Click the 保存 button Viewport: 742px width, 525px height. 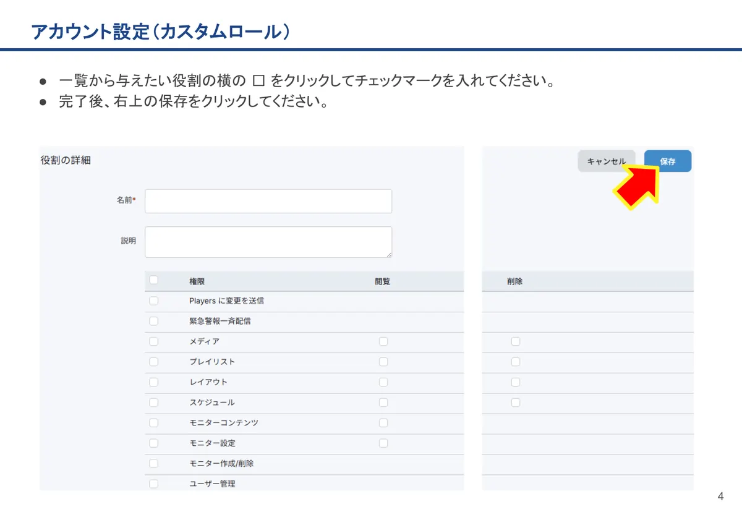click(x=668, y=161)
